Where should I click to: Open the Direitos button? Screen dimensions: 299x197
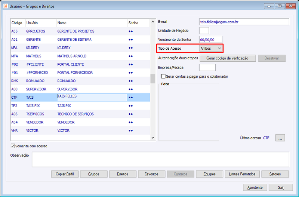[x=123, y=174]
